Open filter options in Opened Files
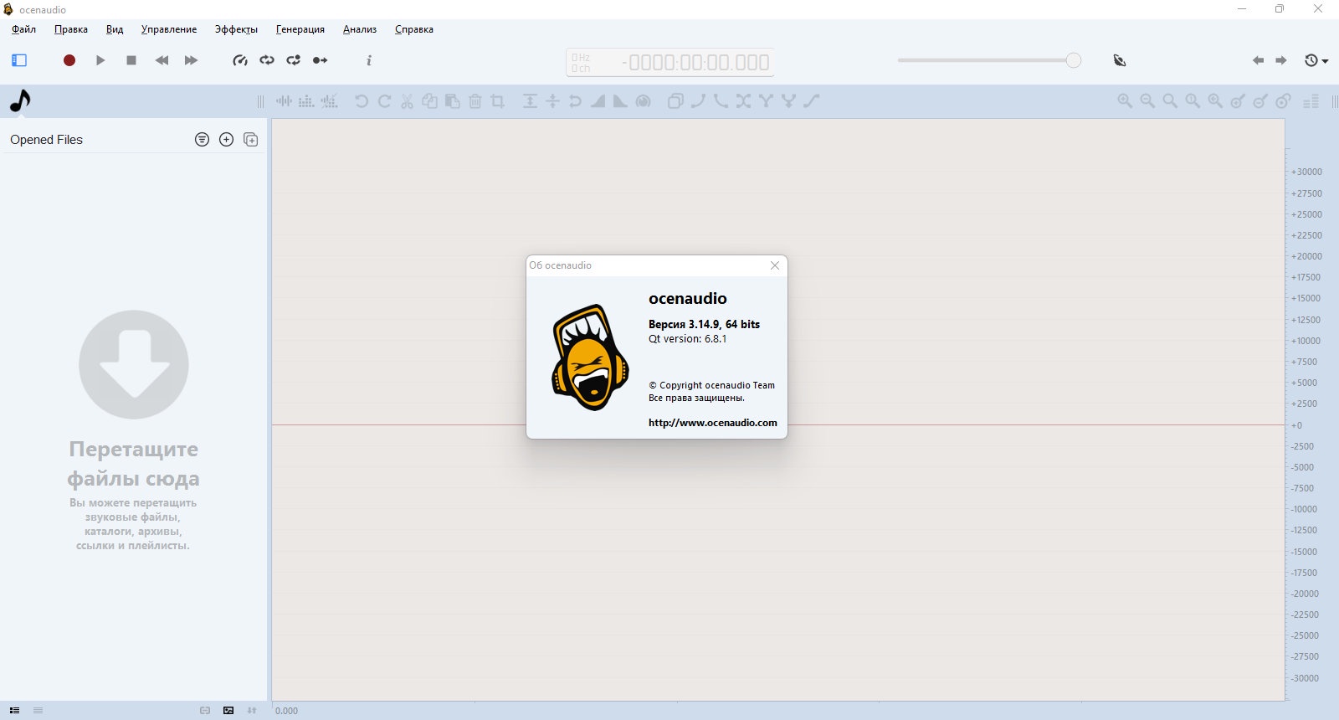1339x720 pixels. 202,140
